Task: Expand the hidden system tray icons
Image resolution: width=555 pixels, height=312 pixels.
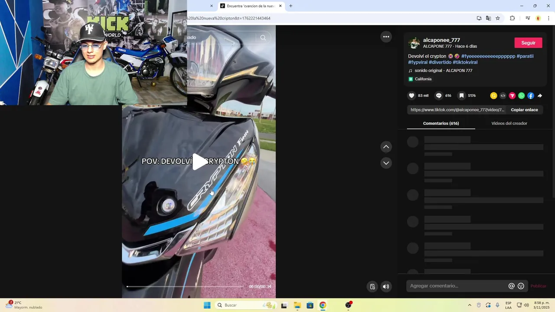Action: 469,305
